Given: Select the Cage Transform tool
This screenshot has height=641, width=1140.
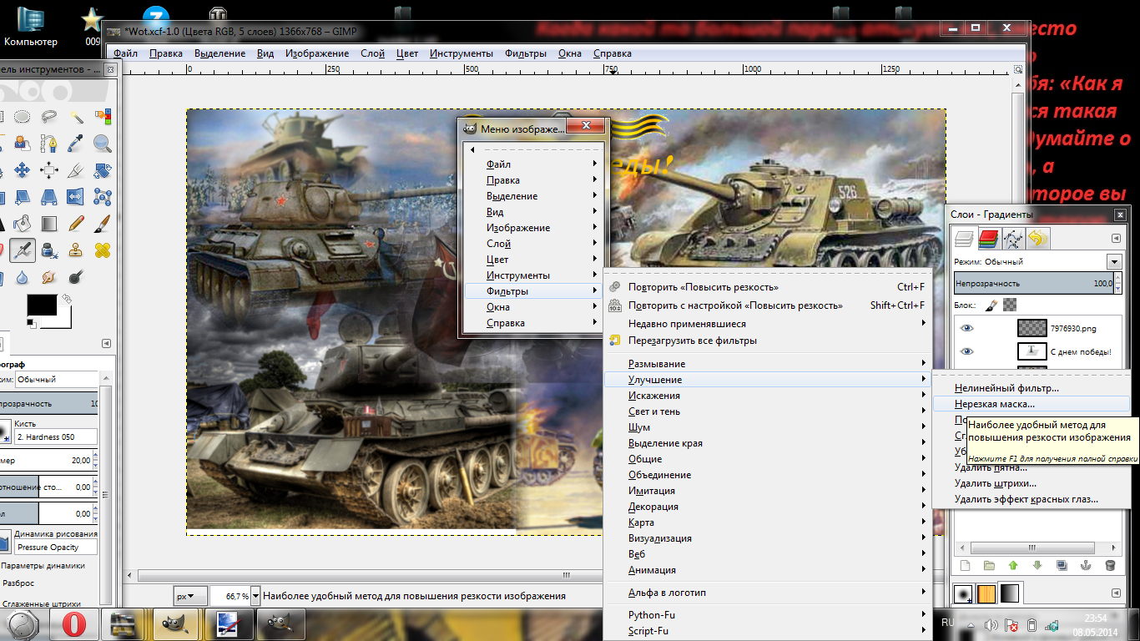Looking at the screenshot, I should (x=103, y=198).
